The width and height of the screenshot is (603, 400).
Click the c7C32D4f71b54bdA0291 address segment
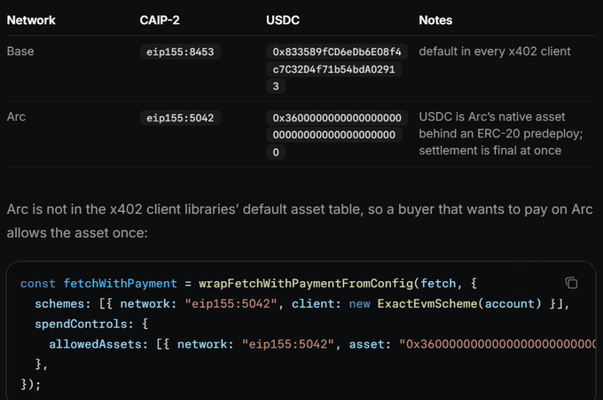pos(333,69)
